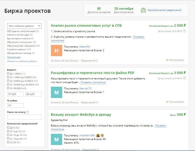195x151 pixels.
Task: Click the От руб. minimum budget field
Action: click(x=15, y=94)
